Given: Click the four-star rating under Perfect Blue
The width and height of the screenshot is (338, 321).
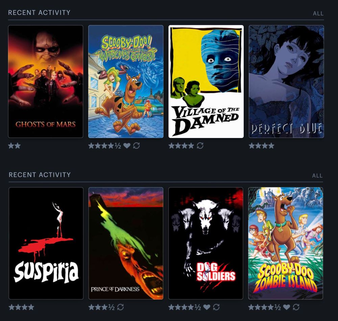Looking at the screenshot, I should click(262, 146).
